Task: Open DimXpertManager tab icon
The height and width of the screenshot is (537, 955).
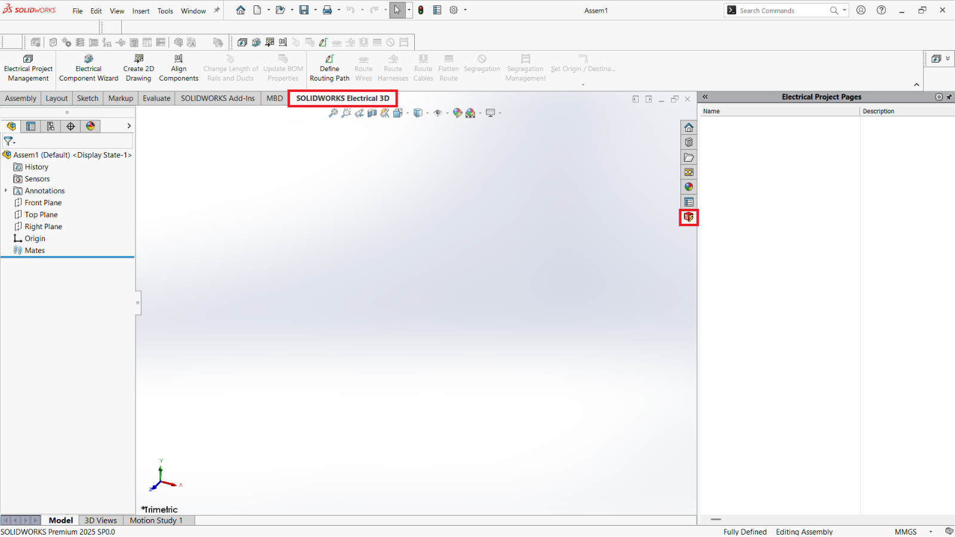Action: 70,126
